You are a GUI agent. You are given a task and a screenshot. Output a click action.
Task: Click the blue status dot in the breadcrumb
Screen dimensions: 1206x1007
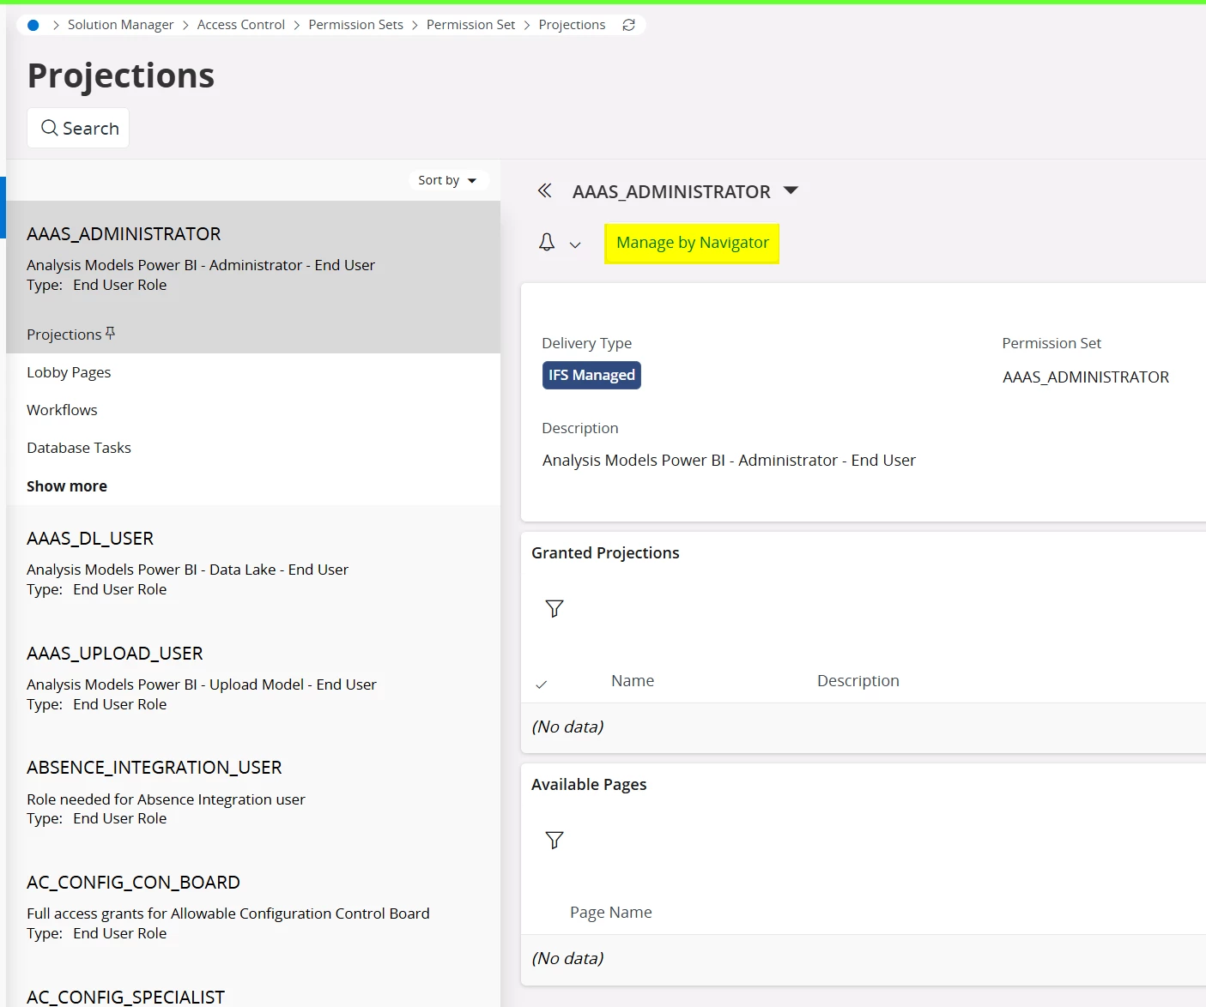[33, 25]
